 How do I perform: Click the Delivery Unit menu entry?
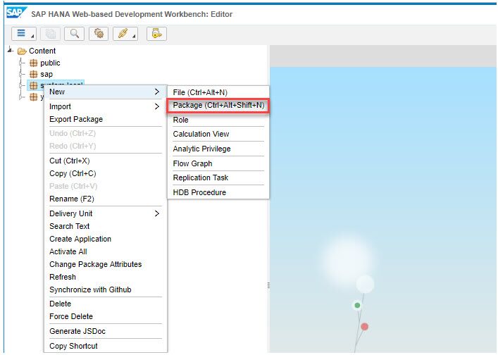coord(71,213)
